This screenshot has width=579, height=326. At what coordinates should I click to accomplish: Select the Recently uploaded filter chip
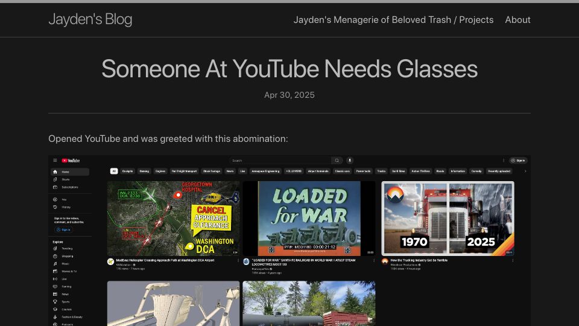pos(499,171)
